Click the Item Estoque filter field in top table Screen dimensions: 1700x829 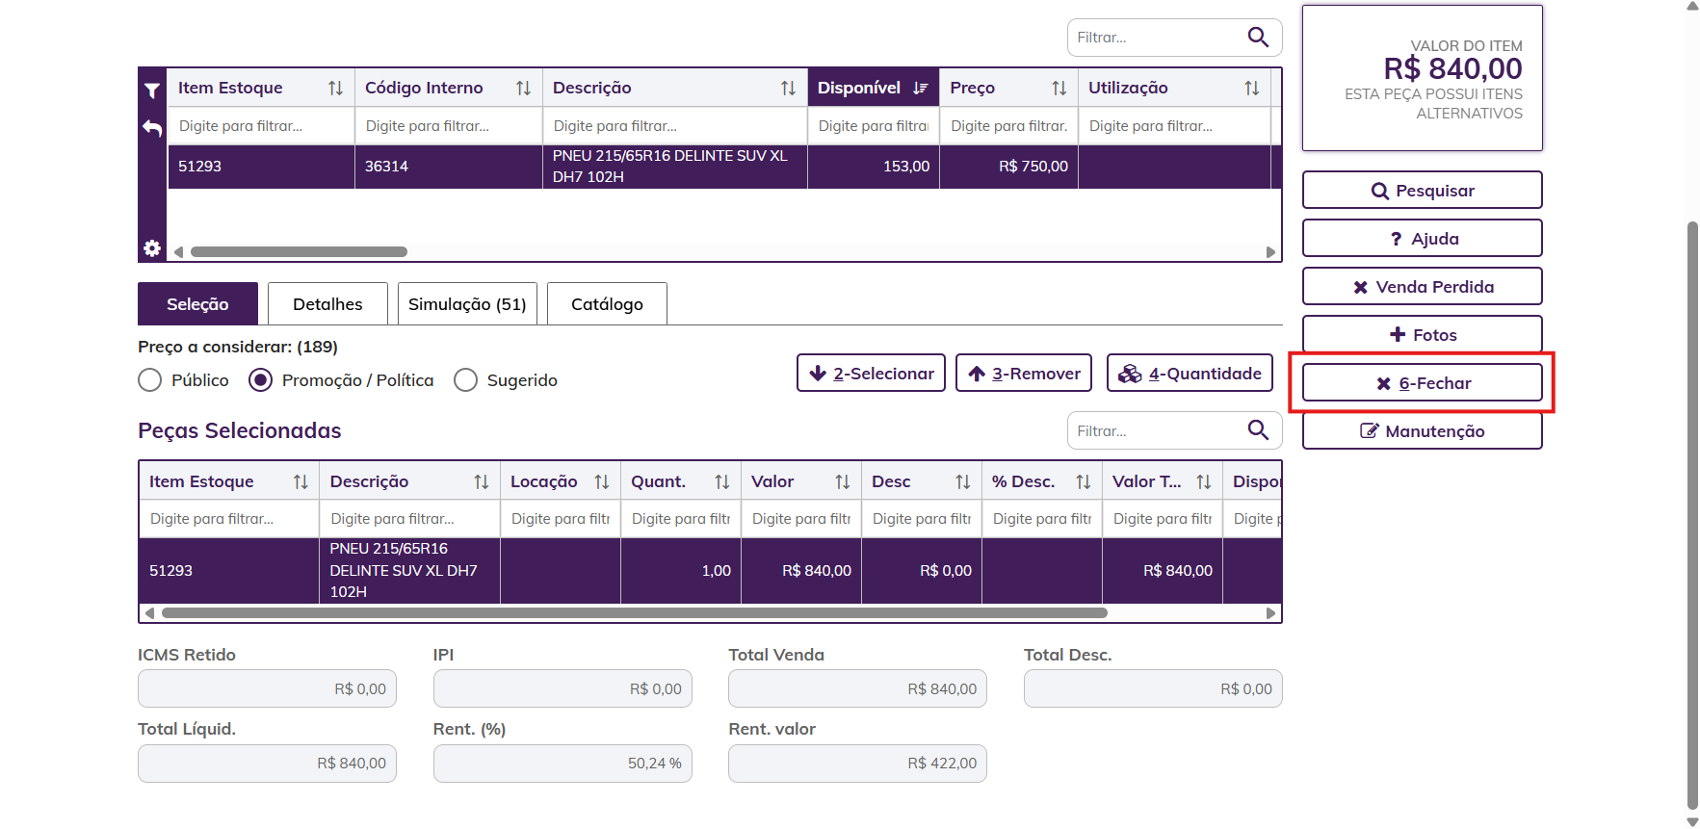click(261, 126)
